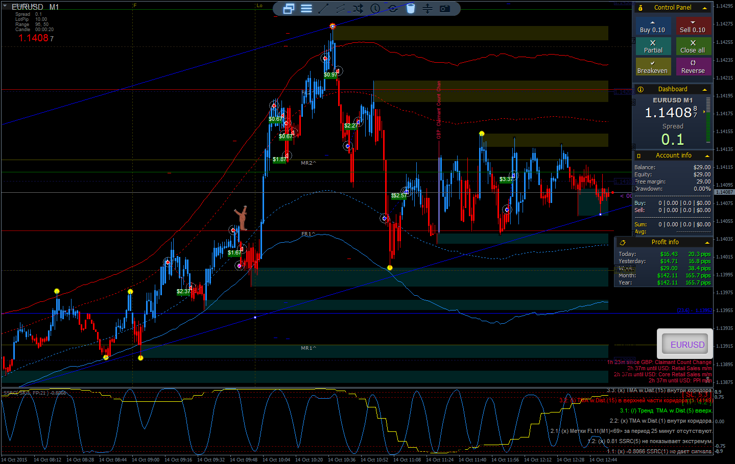Click the $2.37 trade label on chart
The image size is (735, 464).
tap(183, 291)
